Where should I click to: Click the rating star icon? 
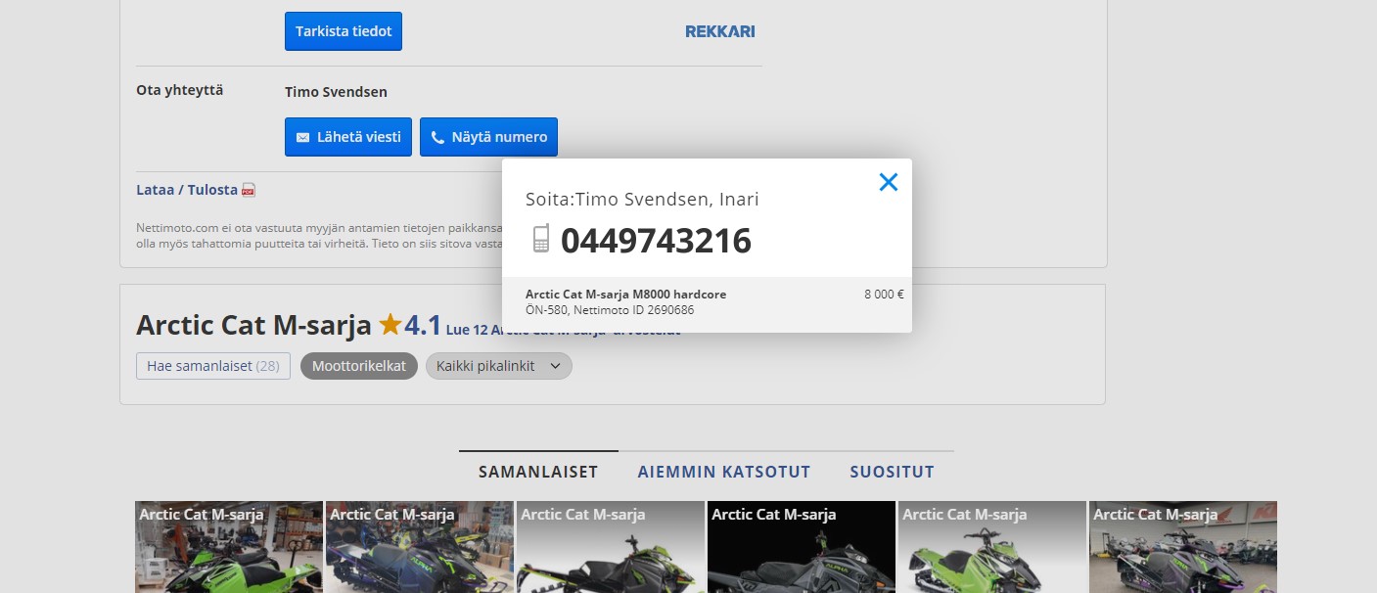(x=390, y=324)
